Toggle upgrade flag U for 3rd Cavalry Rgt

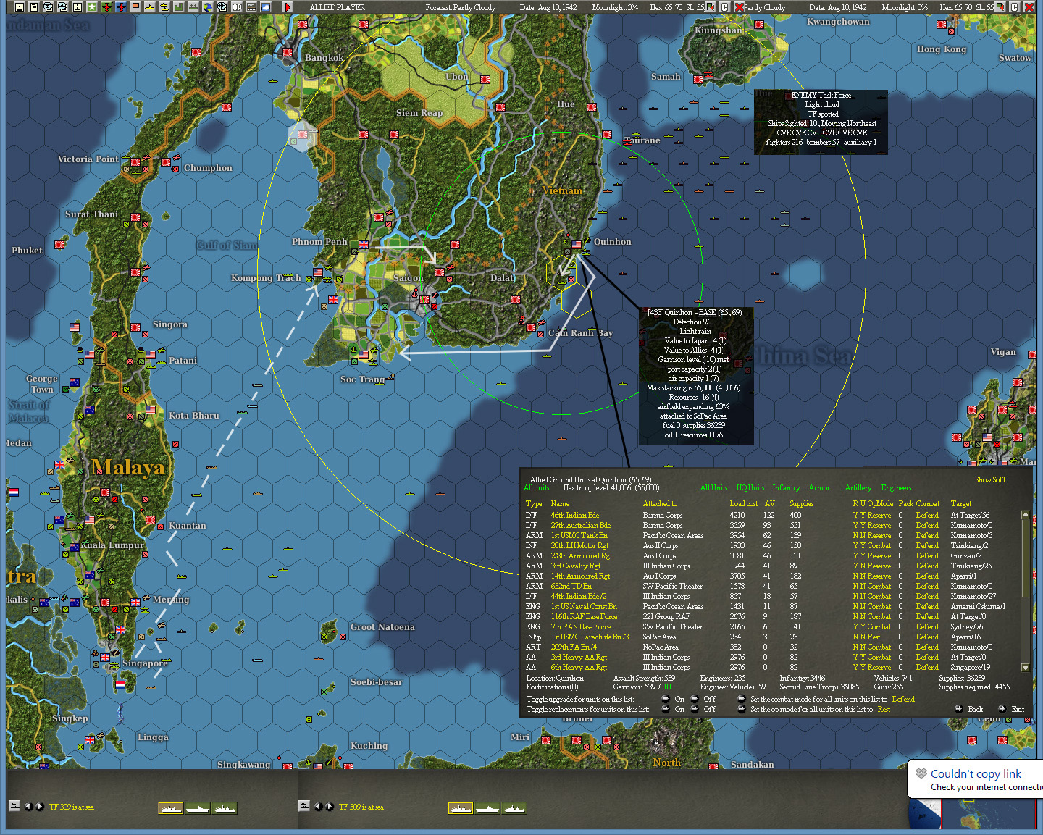[x=863, y=566]
